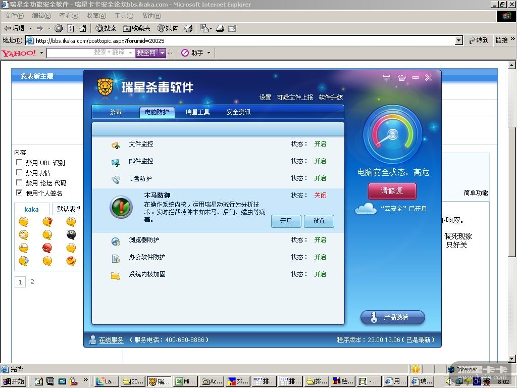Screen dimensions: 517x388
Task: Click the online service person icon
Action: point(93,339)
